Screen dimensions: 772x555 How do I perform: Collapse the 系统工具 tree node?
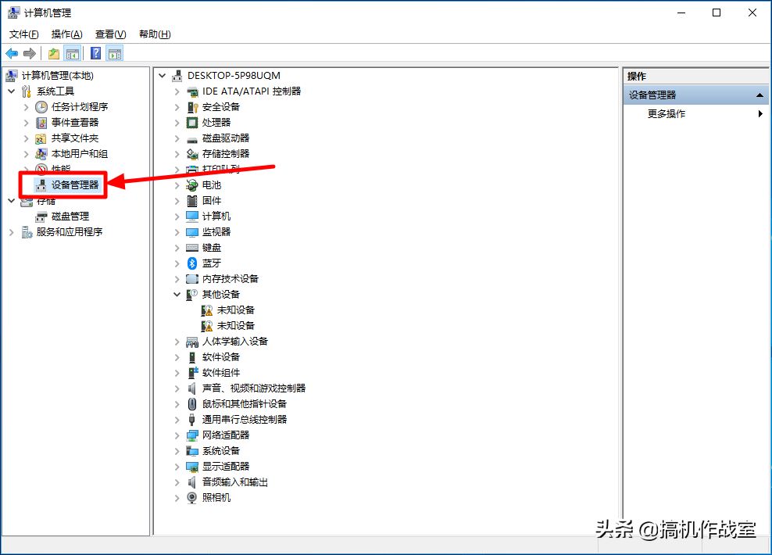point(11,91)
